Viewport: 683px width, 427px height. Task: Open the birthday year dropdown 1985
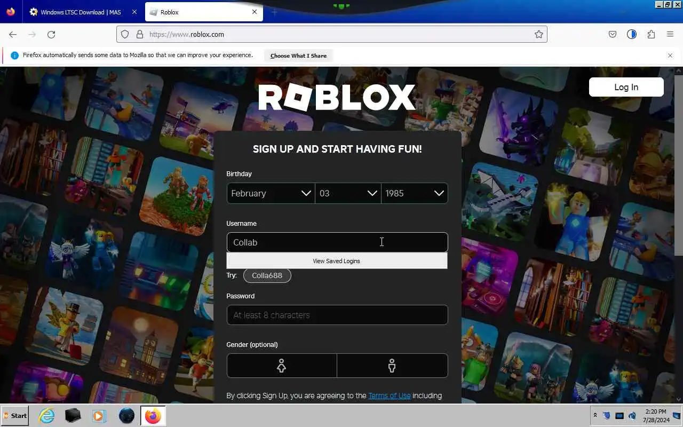(415, 193)
